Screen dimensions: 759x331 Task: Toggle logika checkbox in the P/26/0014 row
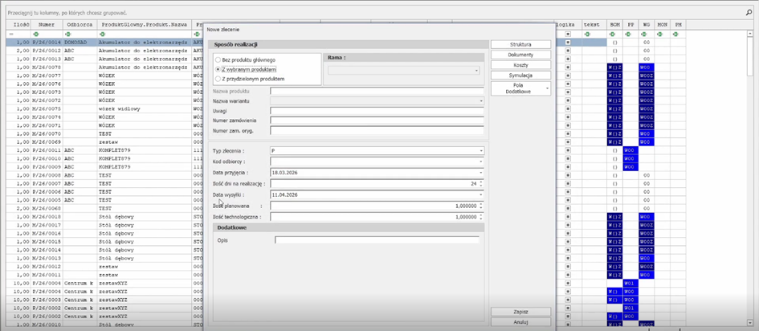tap(567, 43)
